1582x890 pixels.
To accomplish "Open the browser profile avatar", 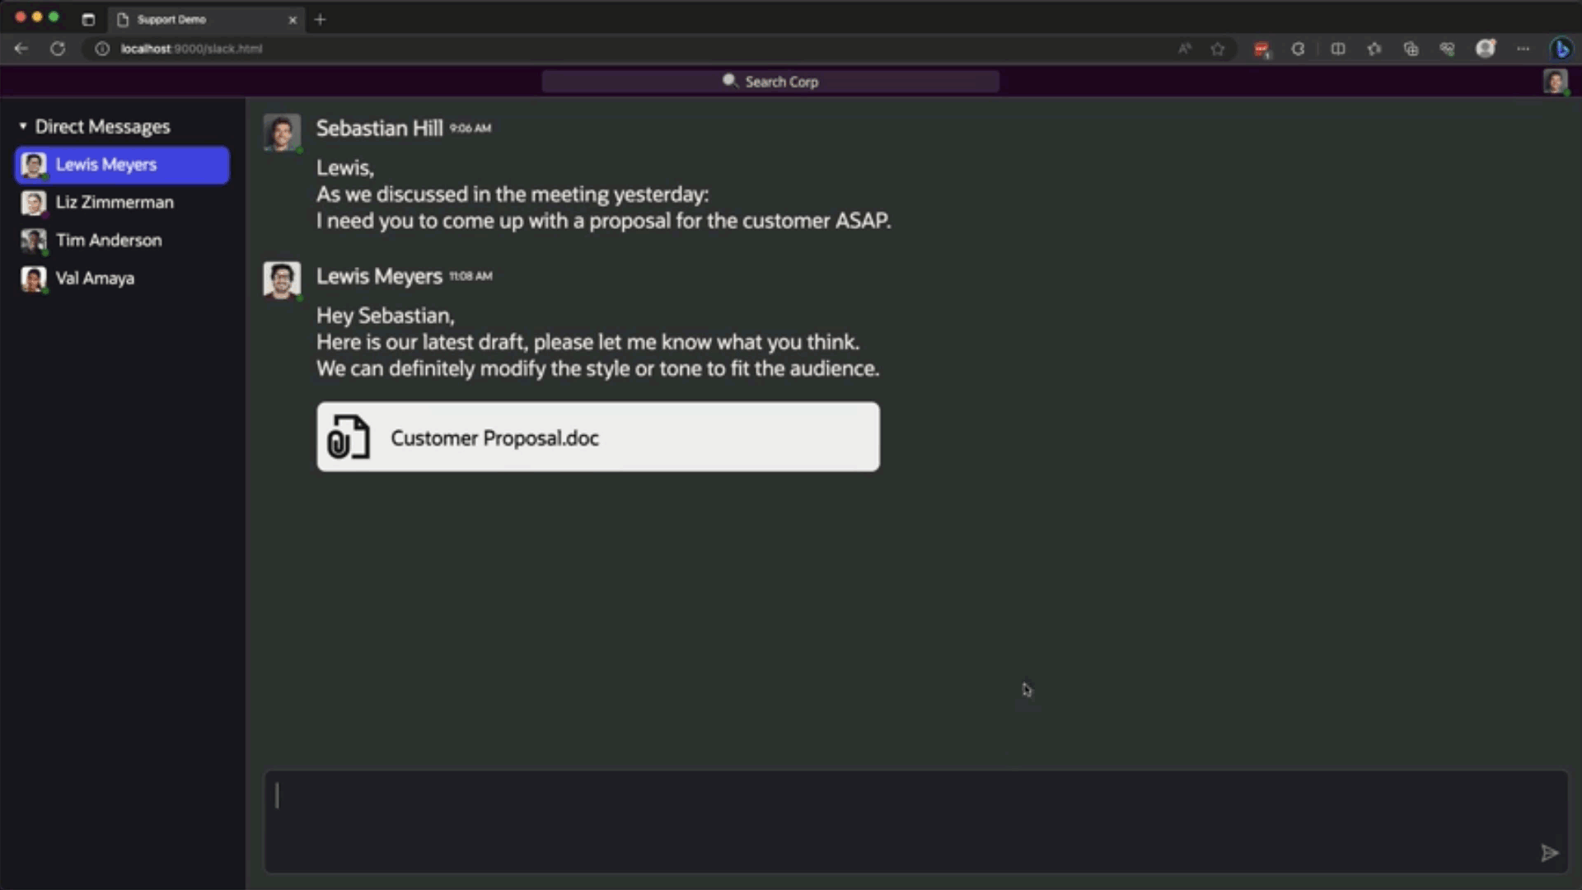I will tap(1486, 49).
